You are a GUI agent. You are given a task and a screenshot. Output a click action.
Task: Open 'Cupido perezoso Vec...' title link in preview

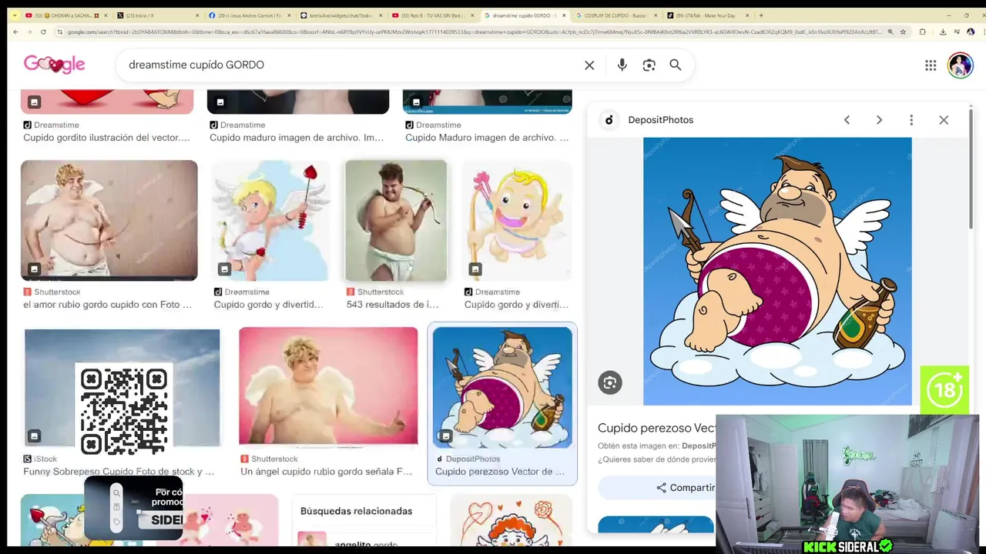pos(657,429)
